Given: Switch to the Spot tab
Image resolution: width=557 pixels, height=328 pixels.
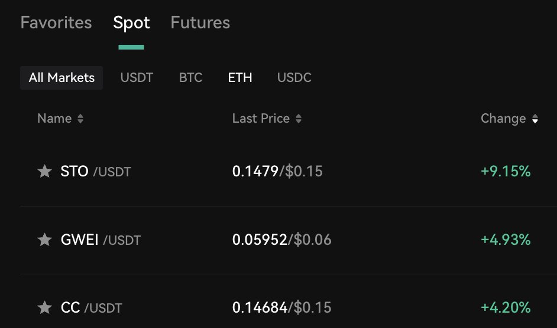Looking at the screenshot, I should [131, 23].
